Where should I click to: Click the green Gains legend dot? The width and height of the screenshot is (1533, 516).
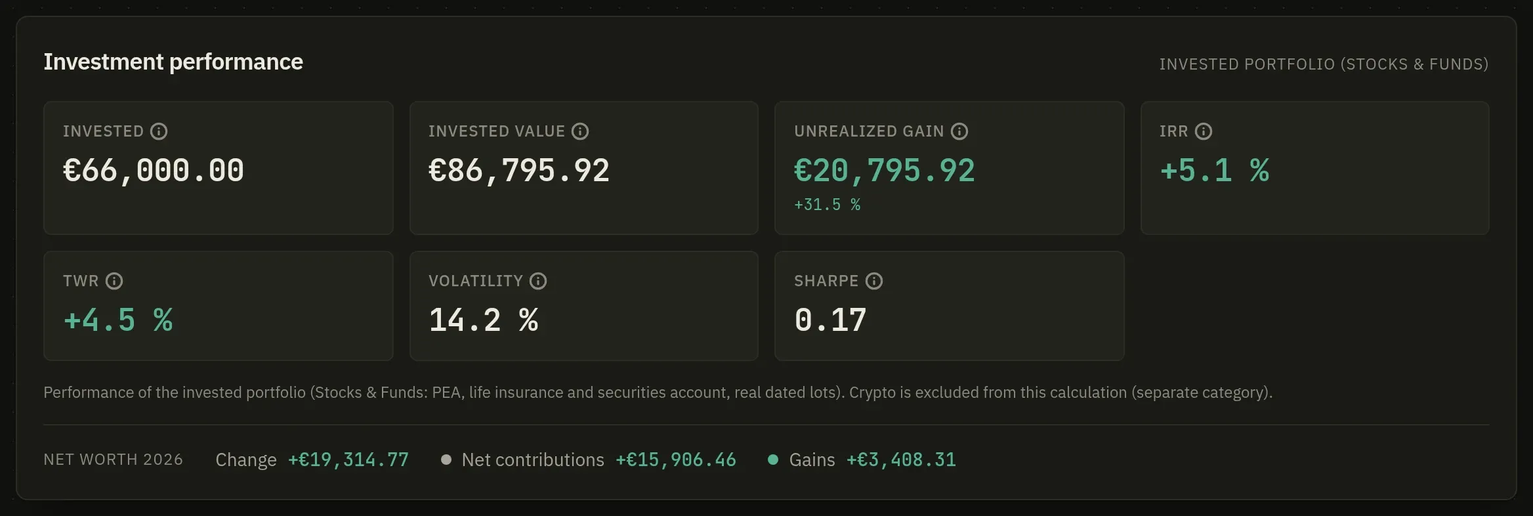tap(773, 460)
